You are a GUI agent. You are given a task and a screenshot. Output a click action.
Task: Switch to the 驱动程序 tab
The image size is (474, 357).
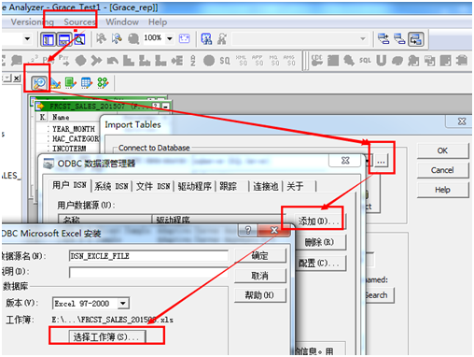195,186
